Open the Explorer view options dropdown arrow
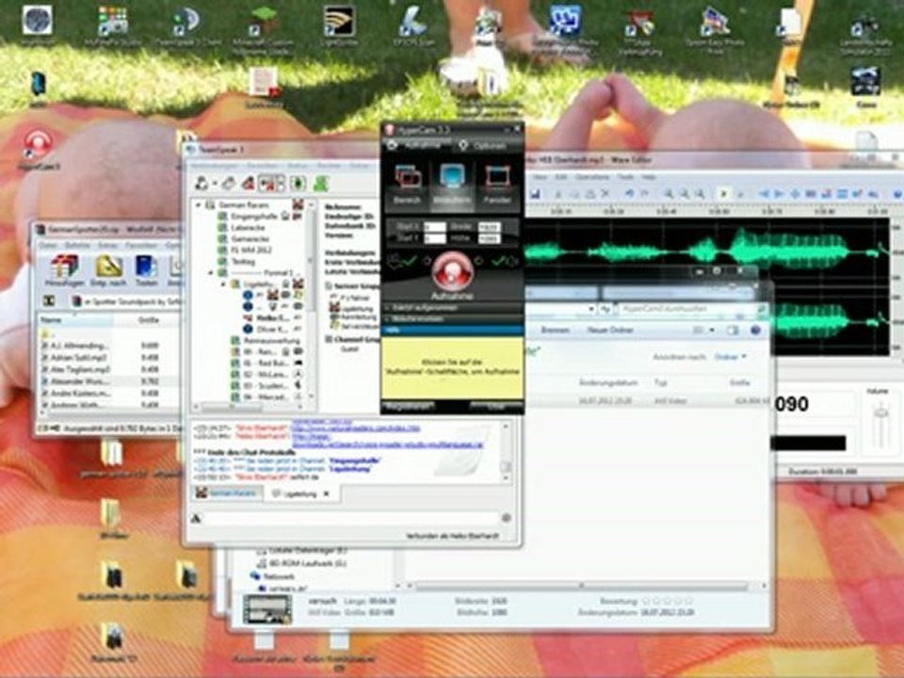Image resolution: width=904 pixels, height=678 pixels. pos(713,330)
